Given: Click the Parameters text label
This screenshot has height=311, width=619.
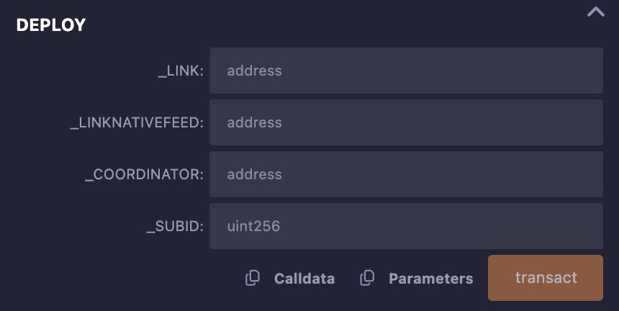Looking at the screenshot, I should click(430, 279).
